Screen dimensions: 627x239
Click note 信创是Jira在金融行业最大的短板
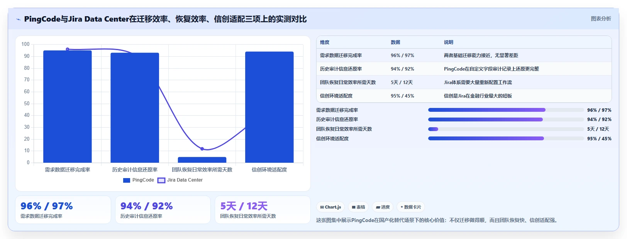[478, 96]
